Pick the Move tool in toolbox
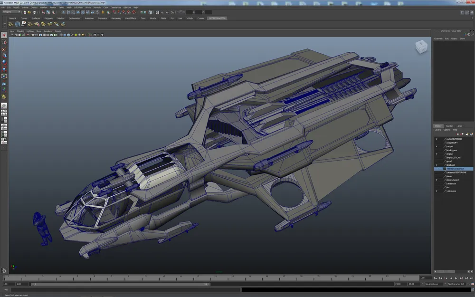Viewport: 475px width, 297px height. 4,56
